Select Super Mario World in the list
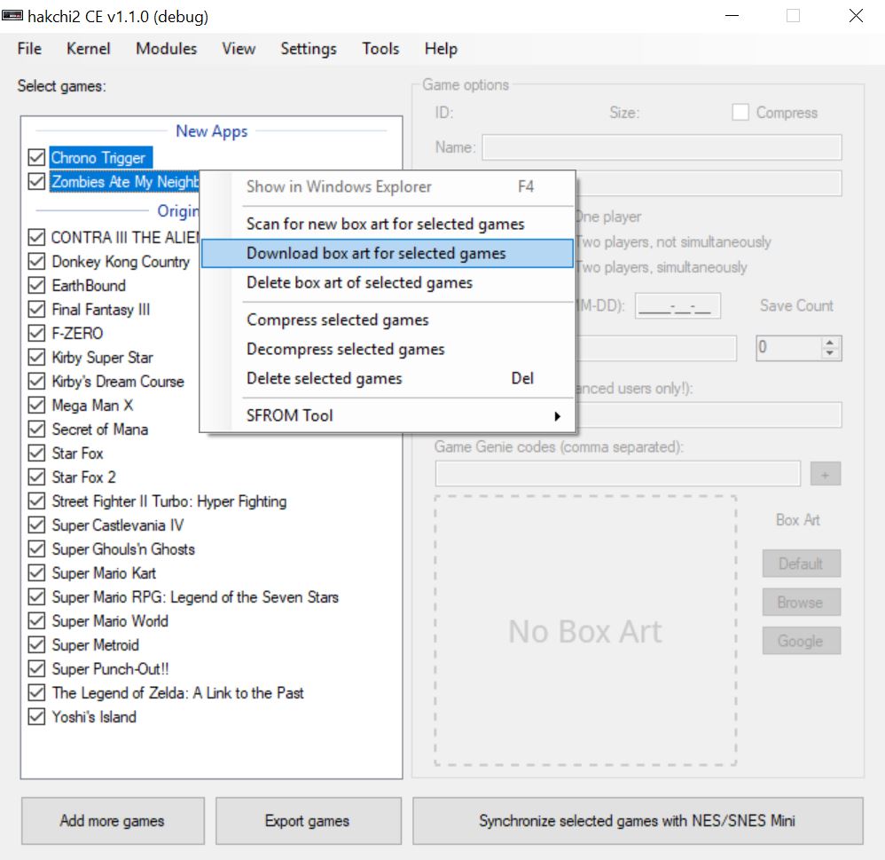 click(x=110, y=621)
